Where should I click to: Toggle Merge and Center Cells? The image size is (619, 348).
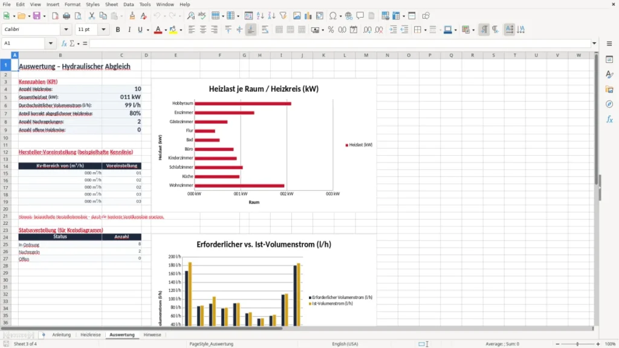tap(279, 30)
